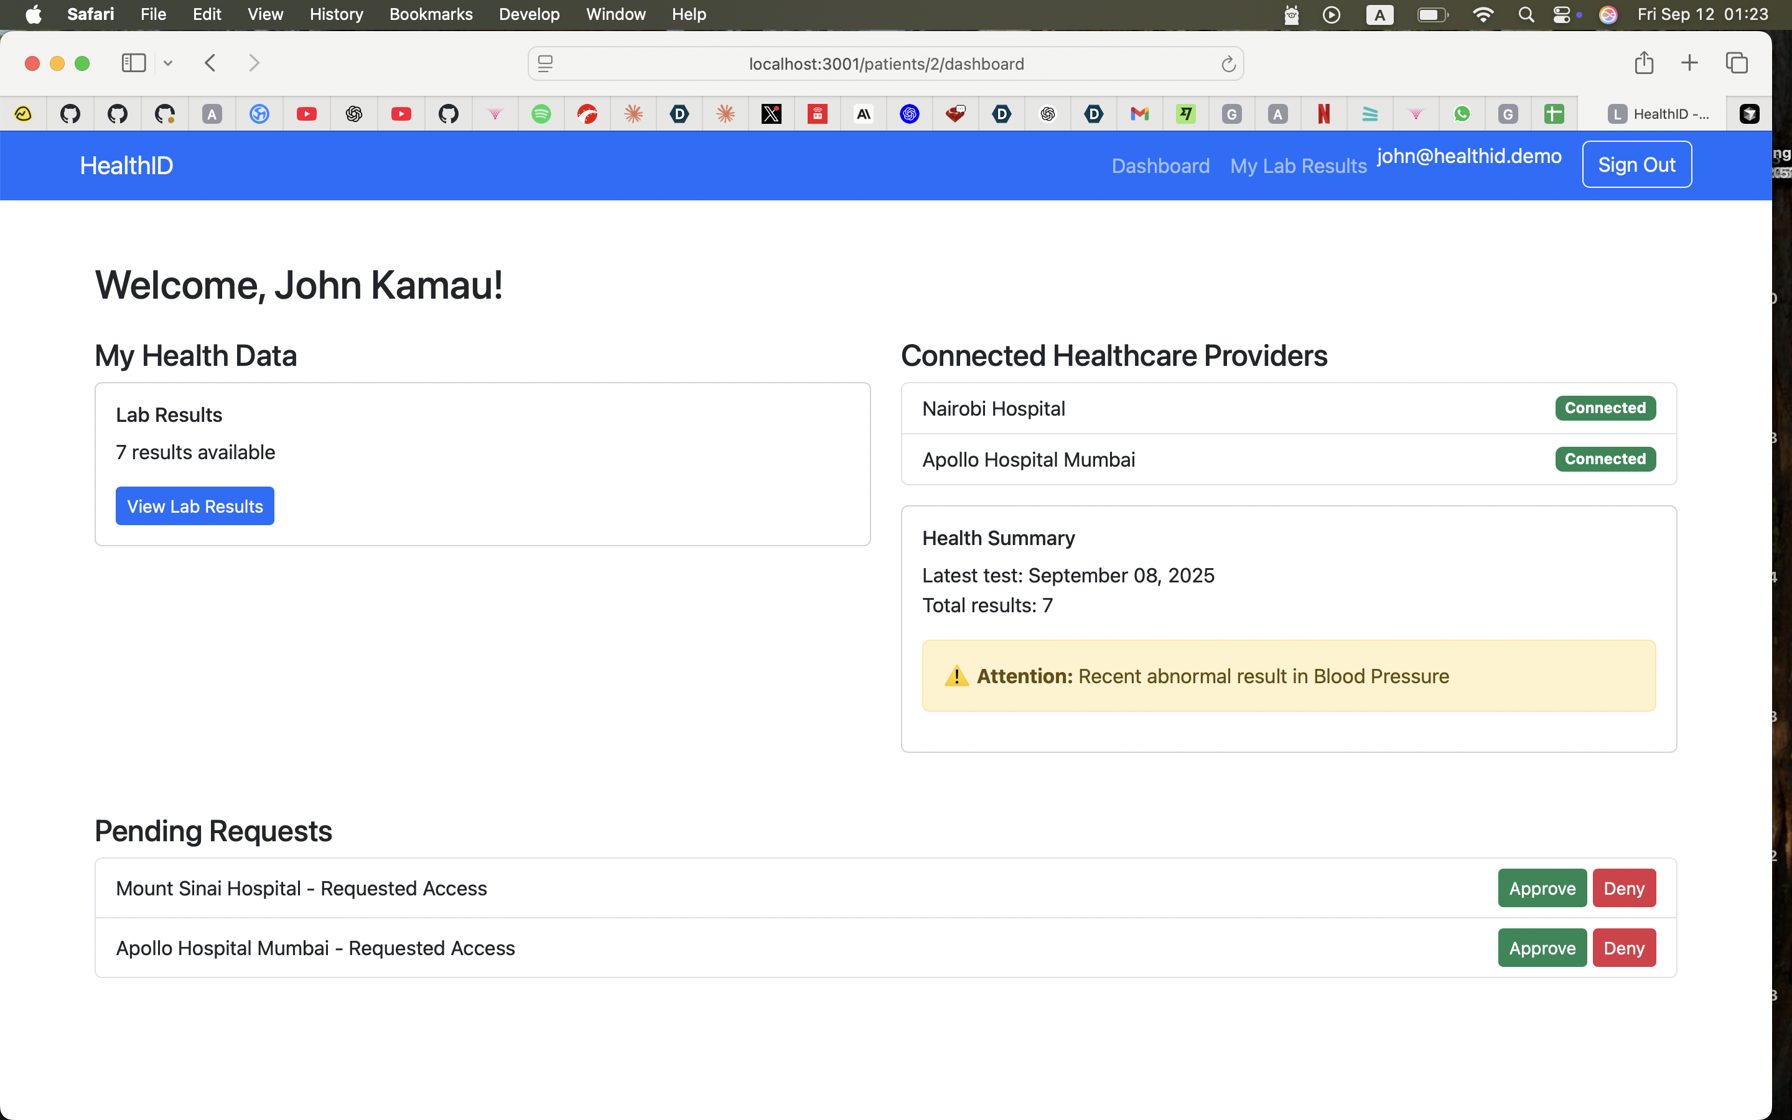This screenshot has width=1792, height=1120.
Task: Expand the sidebar dropdown chevron
Action: coord(168,63)
